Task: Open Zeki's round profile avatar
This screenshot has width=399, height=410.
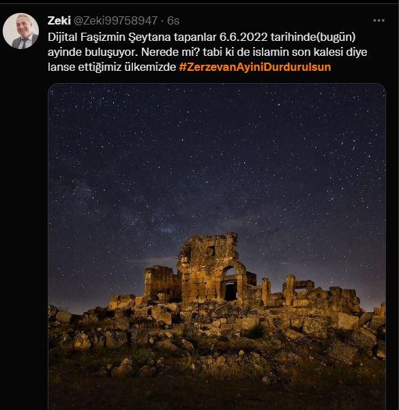Action: click(20, 31)
